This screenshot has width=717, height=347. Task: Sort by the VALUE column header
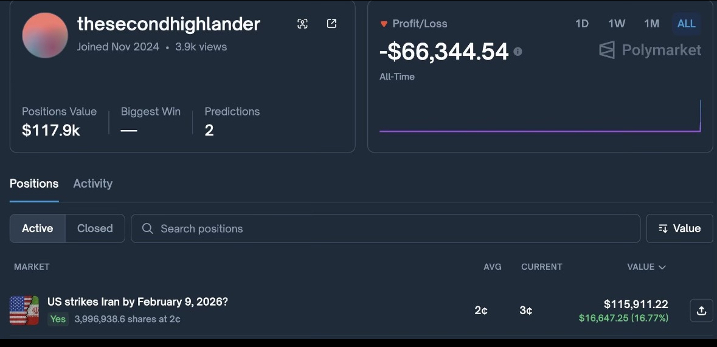click(646, 267)
